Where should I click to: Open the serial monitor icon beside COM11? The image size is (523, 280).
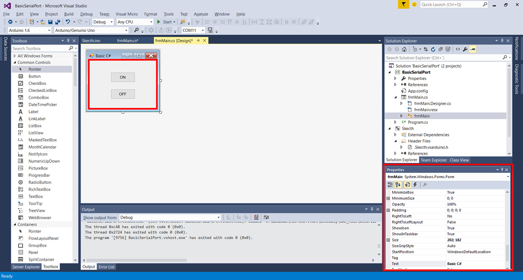coord(210,30)
